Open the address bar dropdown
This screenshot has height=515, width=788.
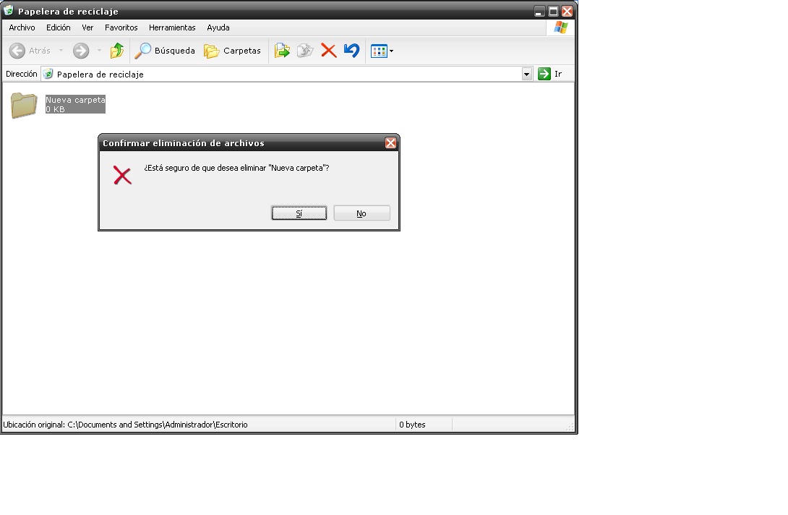527,75
